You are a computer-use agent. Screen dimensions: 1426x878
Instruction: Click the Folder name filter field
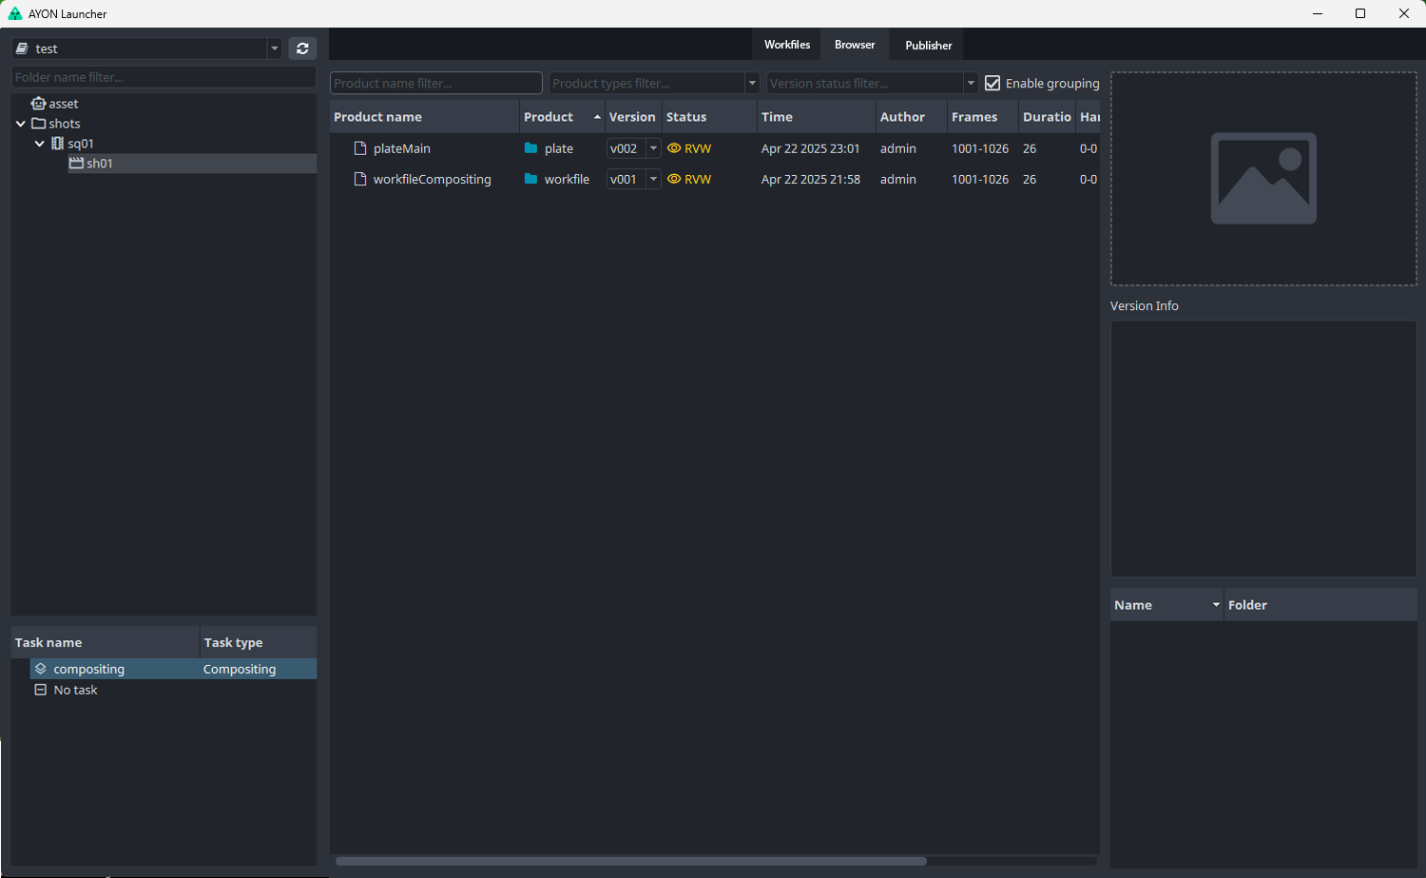(x=164, y=77)
